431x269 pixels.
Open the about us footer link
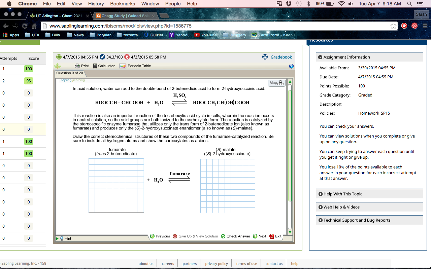pyautogui.click(x=146, y=264)
